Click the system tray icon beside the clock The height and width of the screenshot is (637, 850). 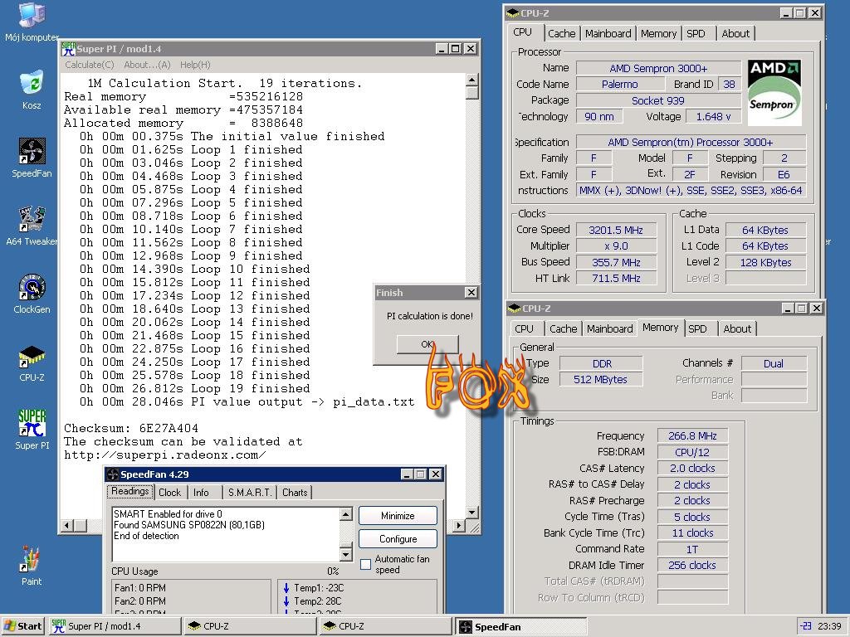[806, 626]
